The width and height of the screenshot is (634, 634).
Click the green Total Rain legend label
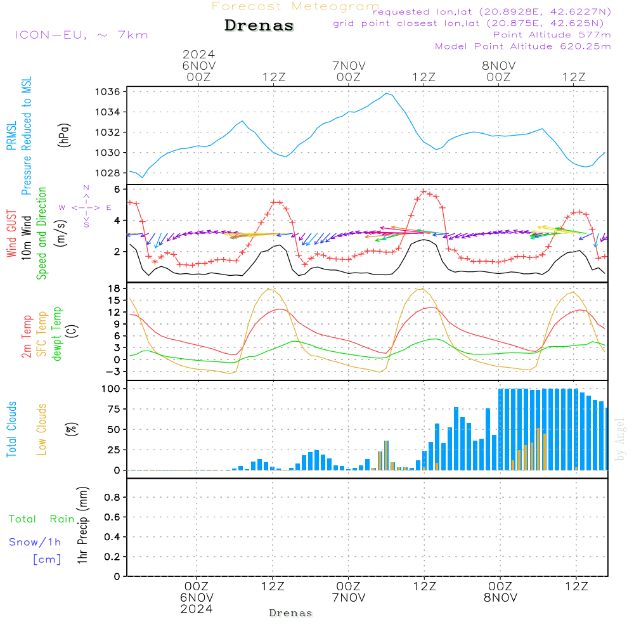(41, 519)
